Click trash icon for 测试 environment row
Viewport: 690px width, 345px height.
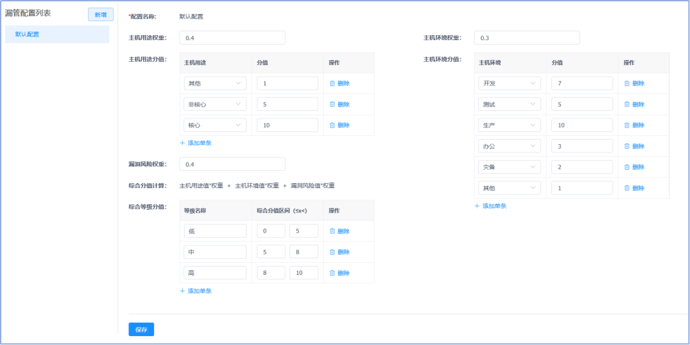click(627, 104)
